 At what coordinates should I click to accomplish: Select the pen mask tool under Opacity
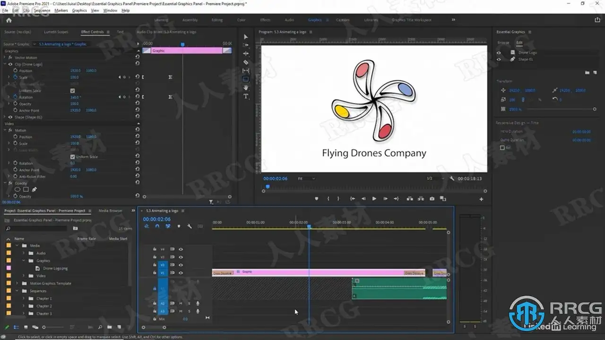[35, 189]
